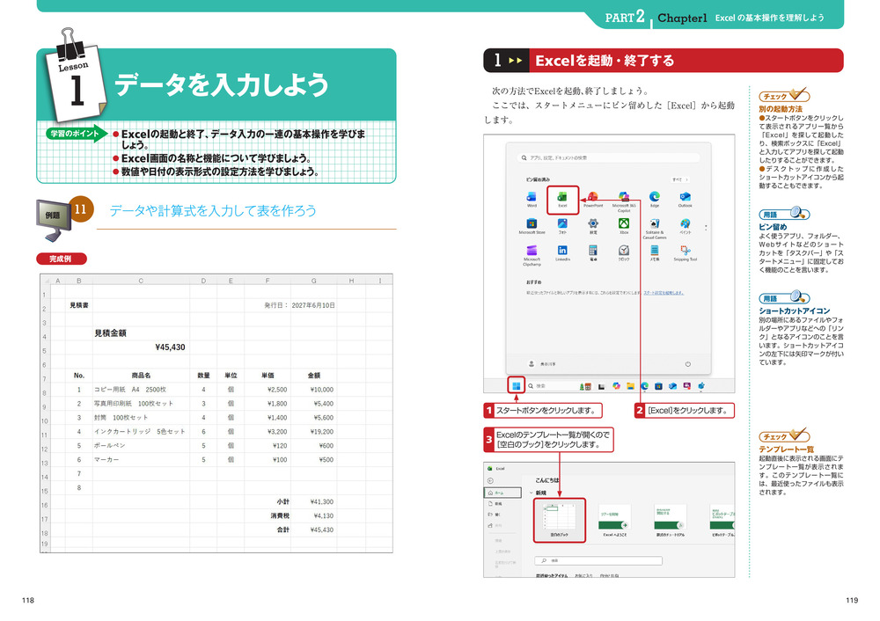Click the LinkedIn pinned icon

click(x=562, y=252)
